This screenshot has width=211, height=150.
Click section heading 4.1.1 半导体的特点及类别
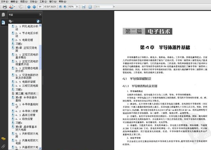[x=140, y=86]
